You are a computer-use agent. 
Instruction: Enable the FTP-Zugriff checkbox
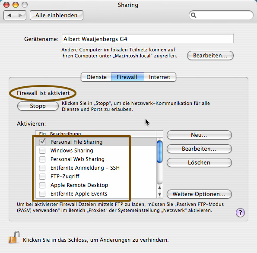(42, 176)
